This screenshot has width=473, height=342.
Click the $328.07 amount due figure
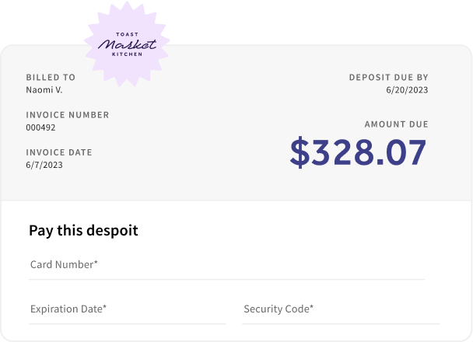click(x=358, y=152)
